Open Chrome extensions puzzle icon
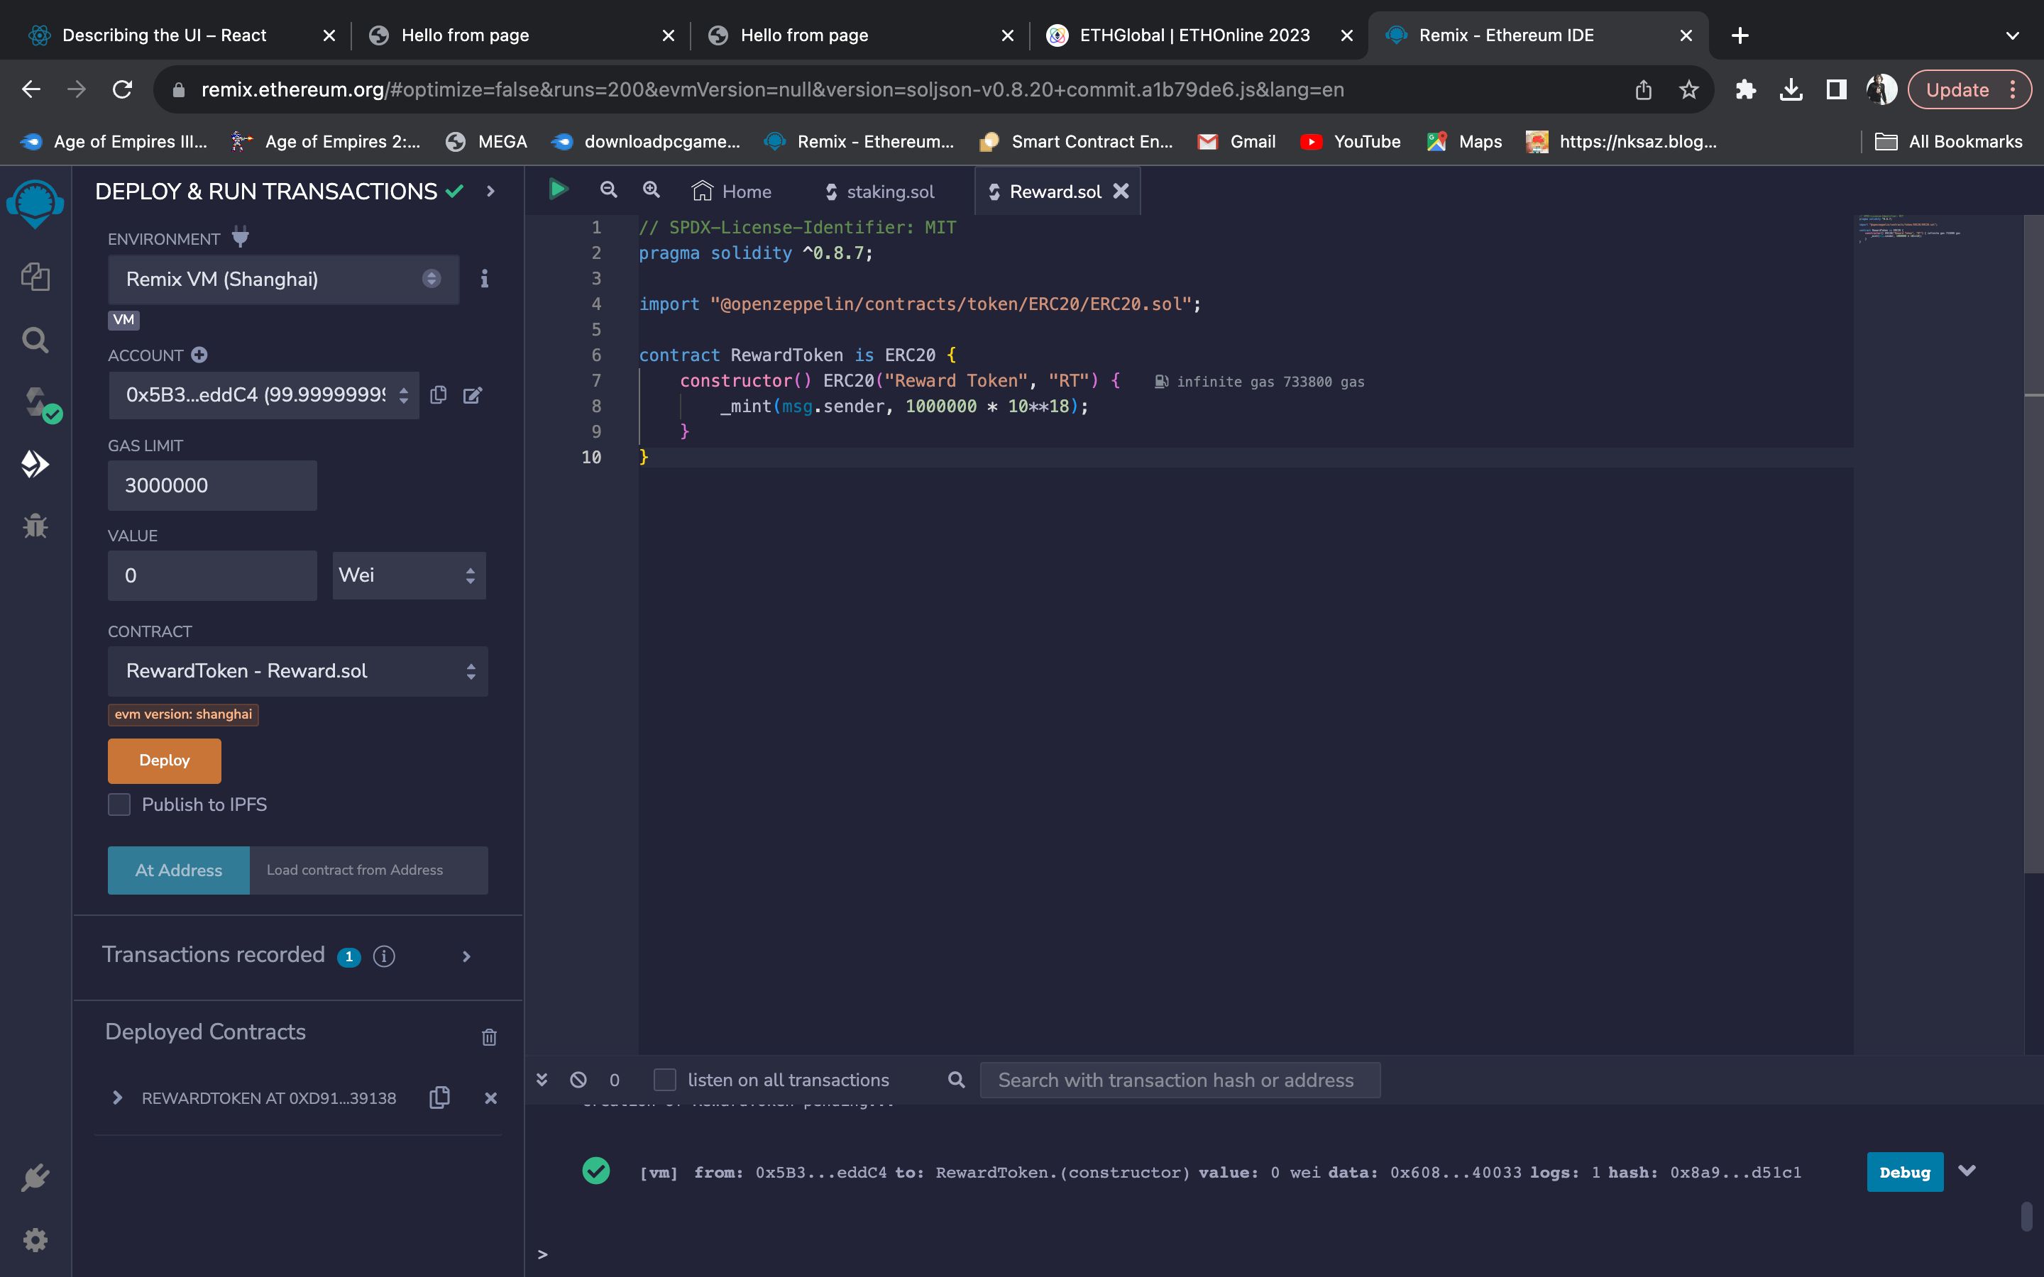Viewport: 2044px width, 1277px height. [x=1745, y=89]
